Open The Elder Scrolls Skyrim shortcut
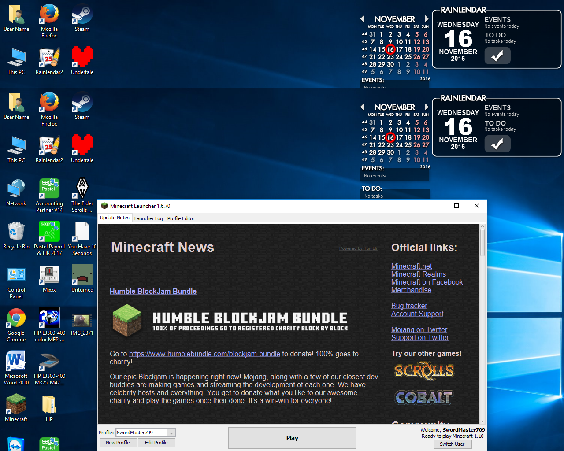This screenshot has width=564, height=451. click(82, 189)
